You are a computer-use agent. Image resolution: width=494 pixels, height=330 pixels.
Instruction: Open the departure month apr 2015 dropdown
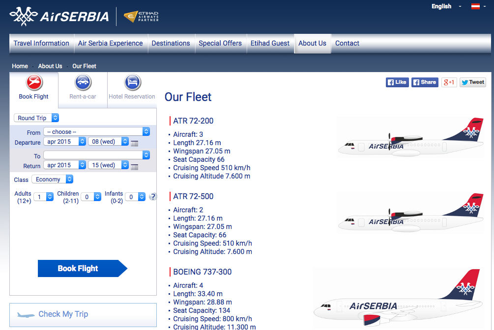pos(64,141)
